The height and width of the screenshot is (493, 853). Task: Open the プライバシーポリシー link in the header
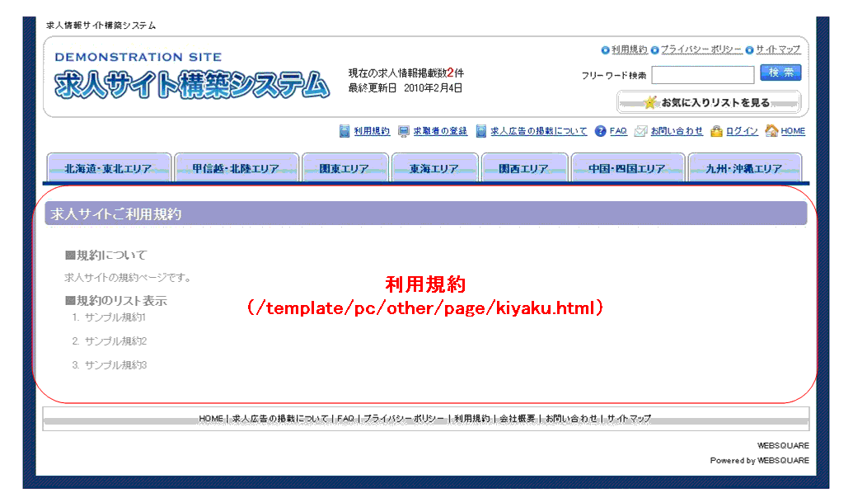[x=701, y=49]
